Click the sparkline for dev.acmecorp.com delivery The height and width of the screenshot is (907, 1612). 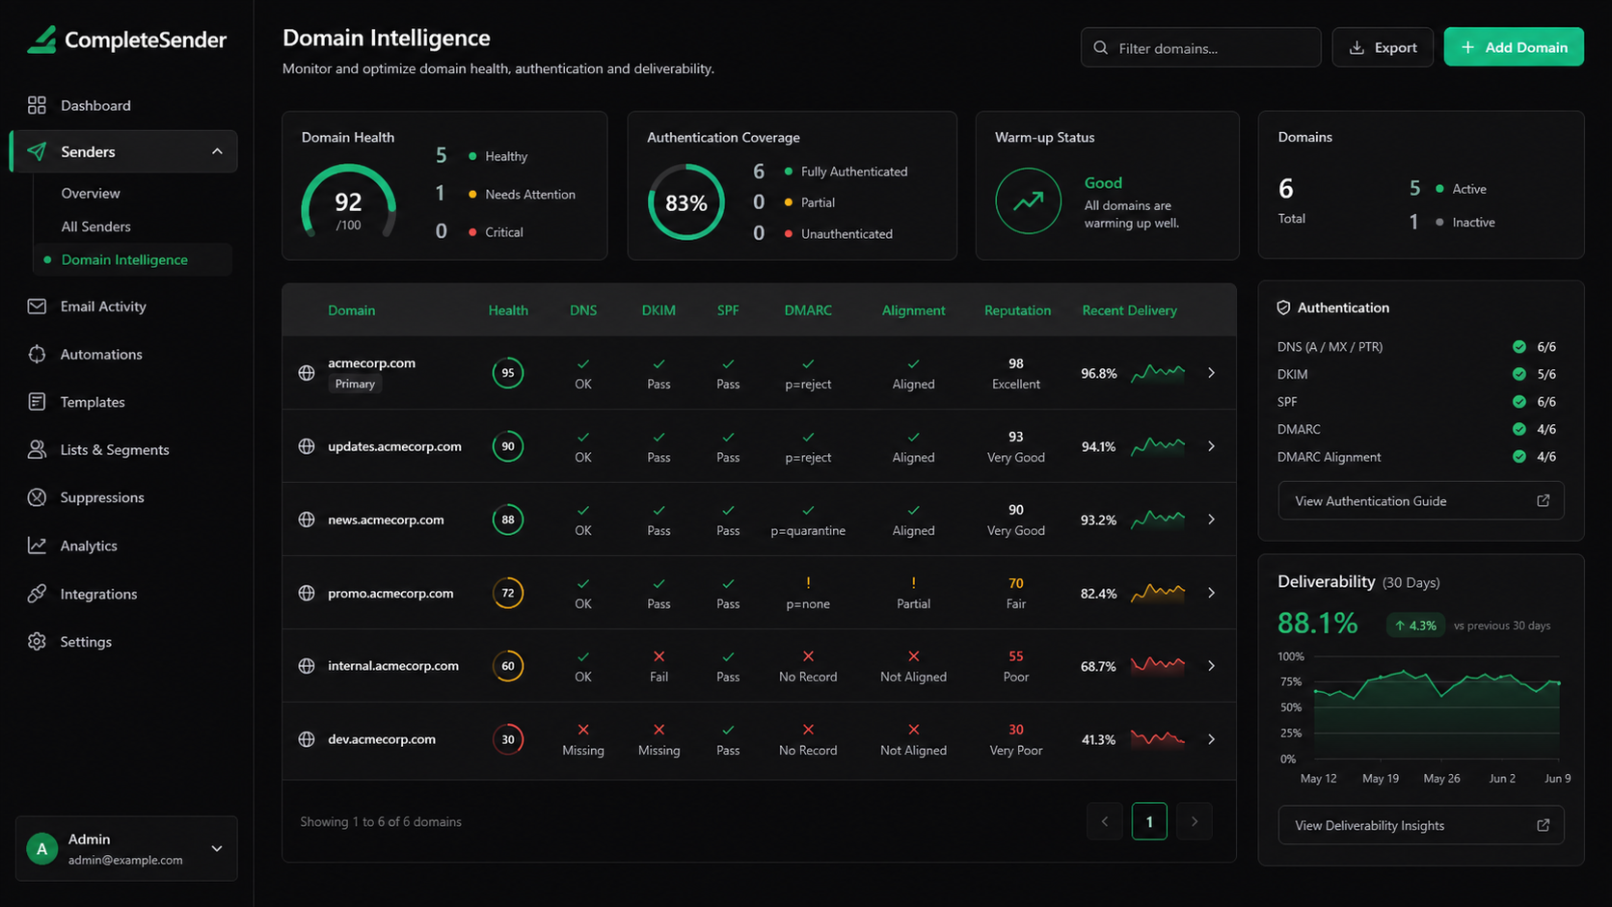tap(1157, 739)
